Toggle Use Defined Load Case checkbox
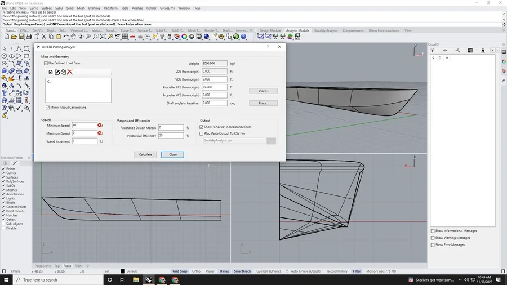The height and width of the screenshot is (285, 507). 46,63
